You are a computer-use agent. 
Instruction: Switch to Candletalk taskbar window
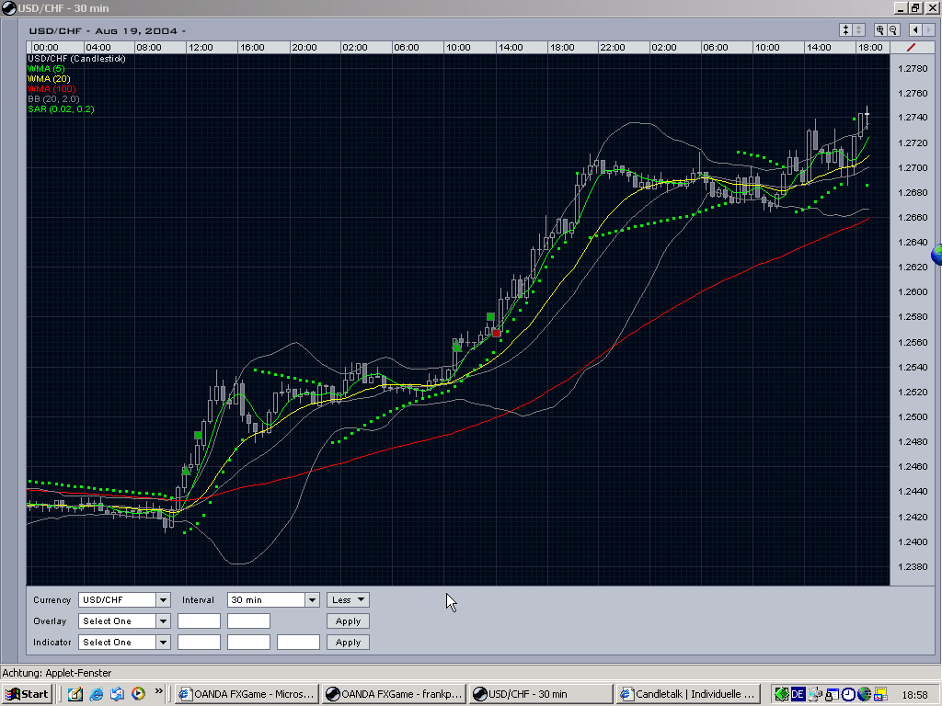tap(688, 694)
